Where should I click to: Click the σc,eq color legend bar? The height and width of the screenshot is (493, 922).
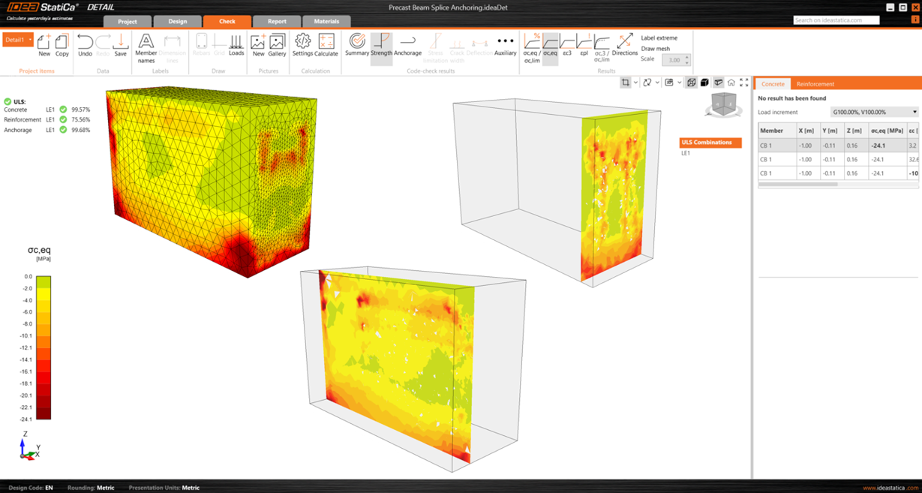tap(44, 347)
